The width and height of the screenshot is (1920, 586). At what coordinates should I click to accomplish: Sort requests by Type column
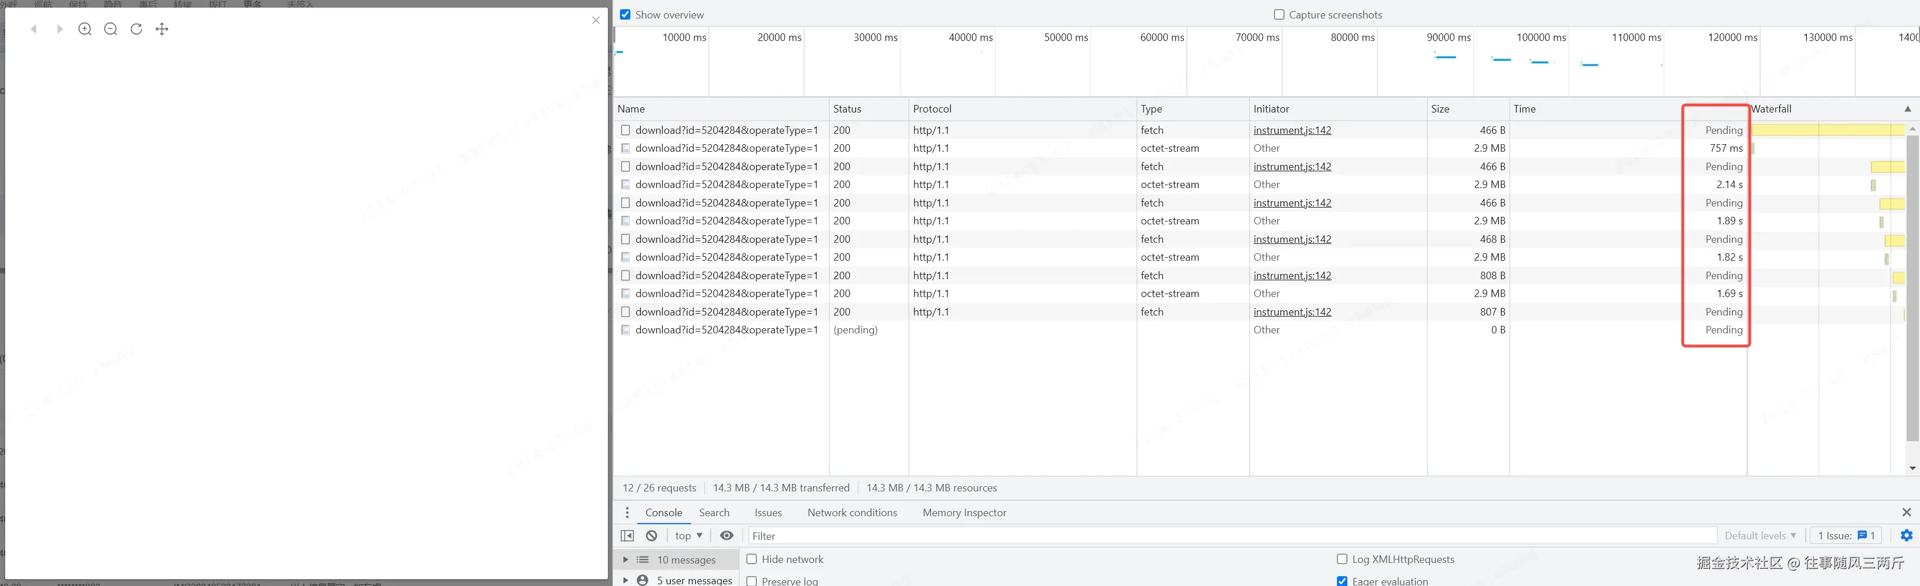(1193, 108)
